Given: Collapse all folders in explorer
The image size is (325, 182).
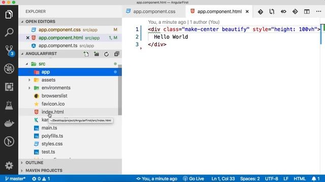Looking at the screenshot, I should [x=116, y=54].
